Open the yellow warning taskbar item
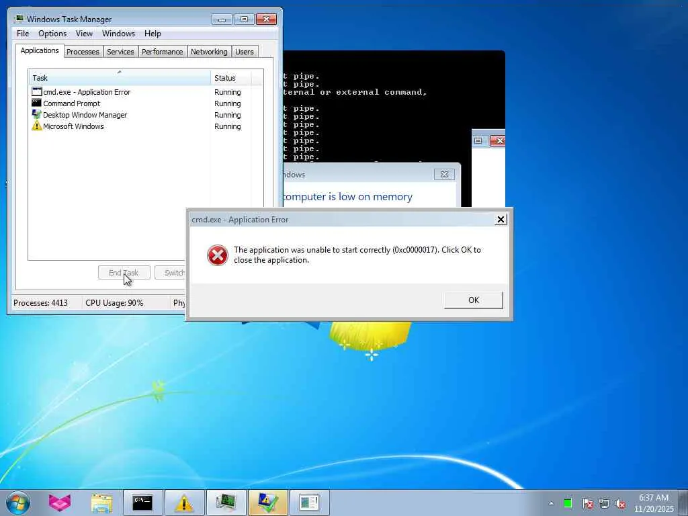688x516 pixels. (184, 503)
